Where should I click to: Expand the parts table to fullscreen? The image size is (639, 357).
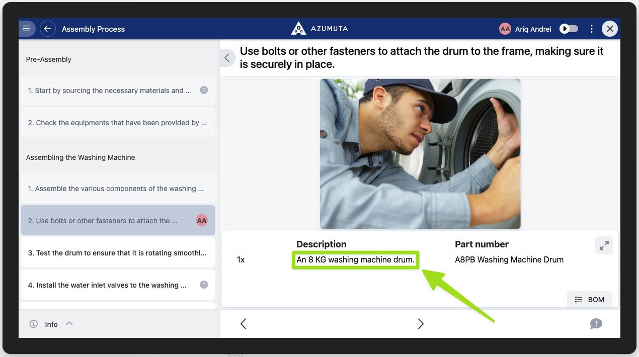pos(604,245)
